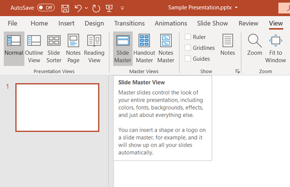Switch to Normal view

coord(14,49)
